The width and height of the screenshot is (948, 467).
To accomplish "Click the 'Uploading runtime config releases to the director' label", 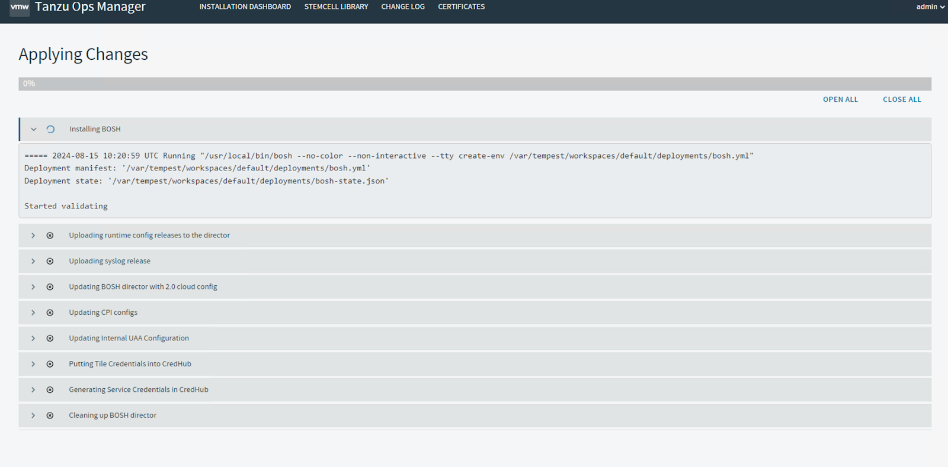I will (x=149, y=236).
